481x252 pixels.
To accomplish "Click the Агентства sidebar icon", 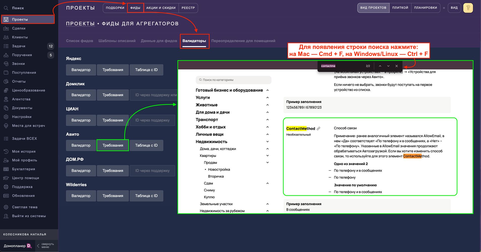I will point(6,99).
